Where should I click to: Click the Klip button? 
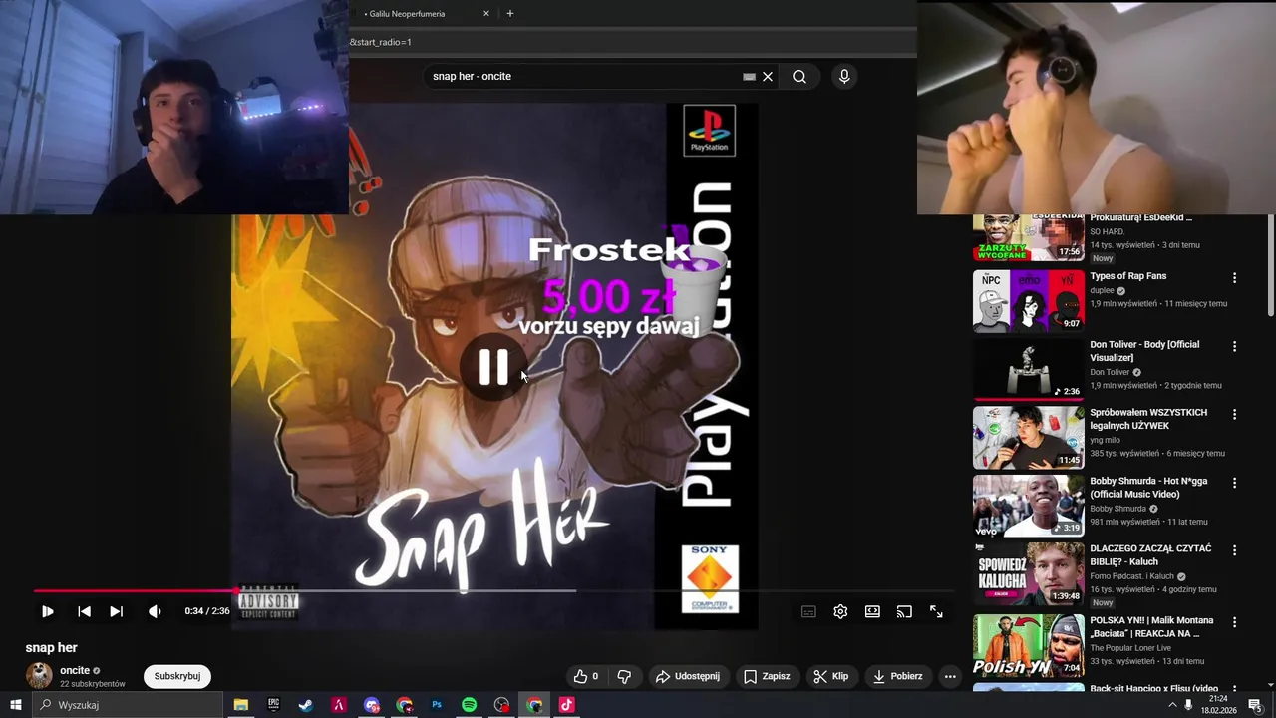[x=830, y=676]
